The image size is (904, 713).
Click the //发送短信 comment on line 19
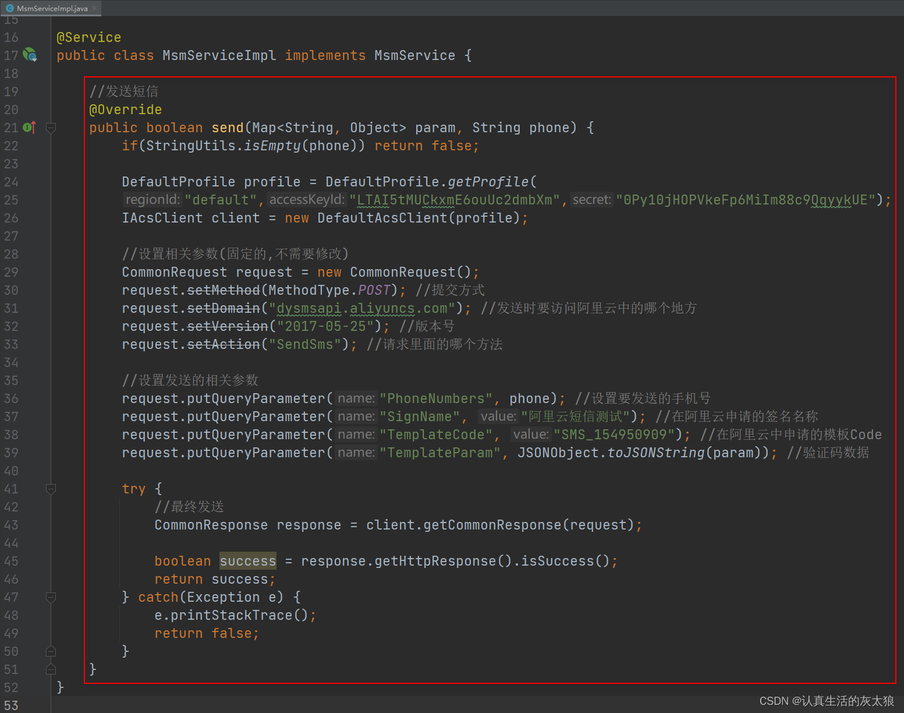point(124,91)
